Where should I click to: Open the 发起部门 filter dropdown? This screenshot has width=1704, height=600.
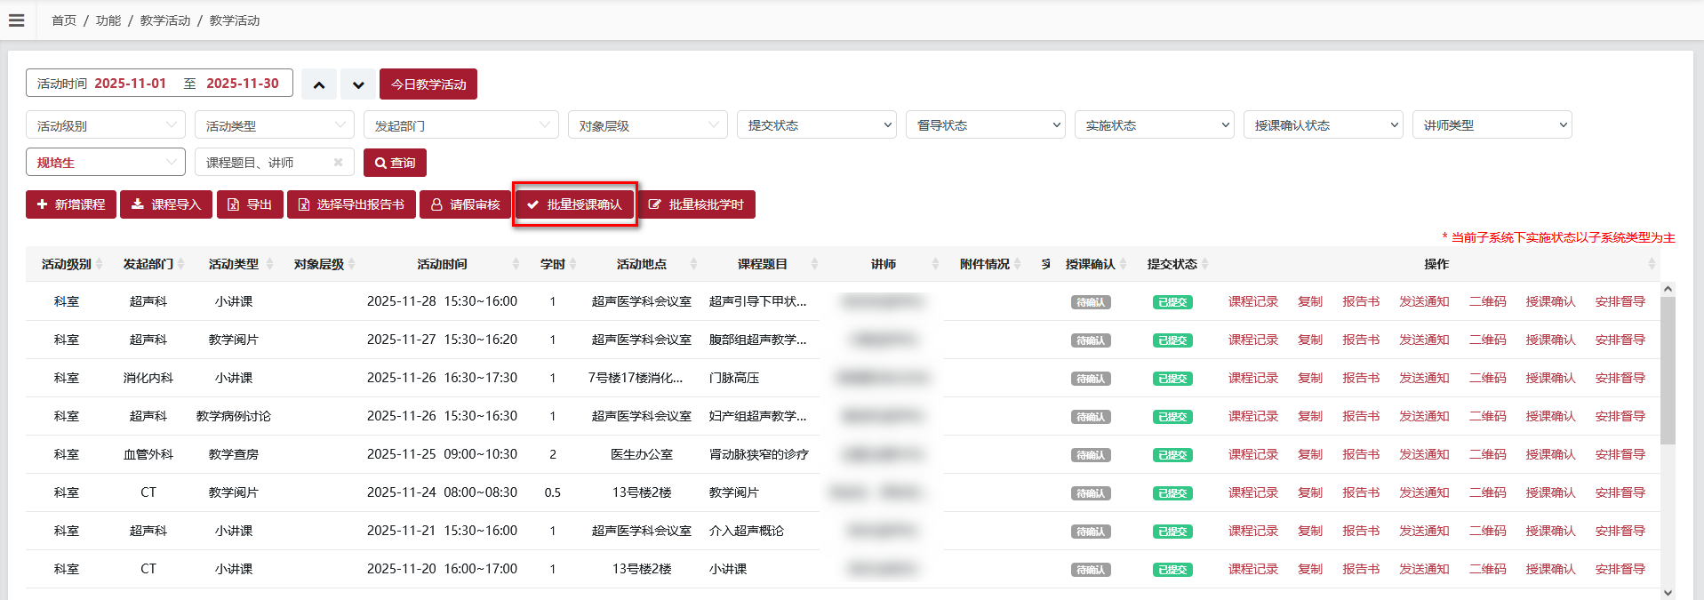[461, 125]
